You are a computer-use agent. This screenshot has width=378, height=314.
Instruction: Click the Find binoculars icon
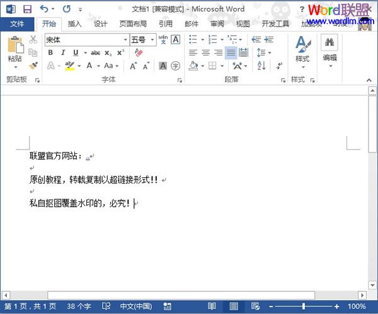click(x=329, y=42)
